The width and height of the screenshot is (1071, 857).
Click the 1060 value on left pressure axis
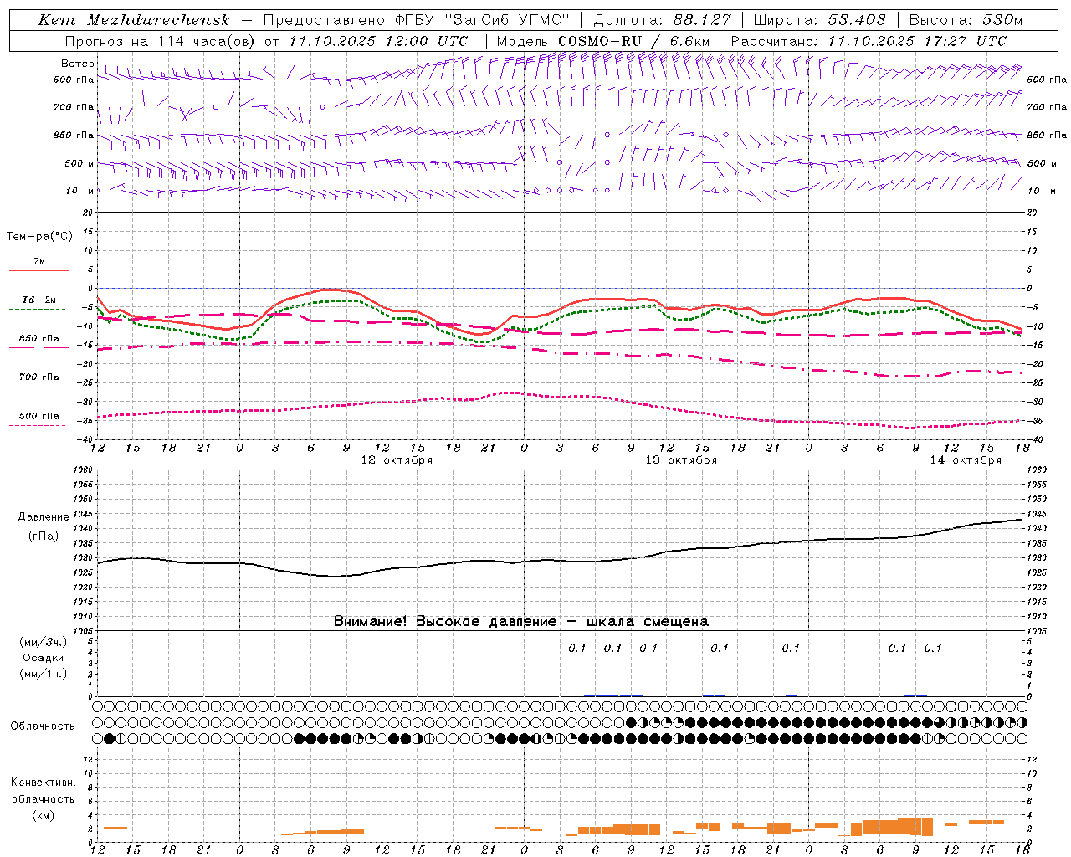[x=82, y=470]
